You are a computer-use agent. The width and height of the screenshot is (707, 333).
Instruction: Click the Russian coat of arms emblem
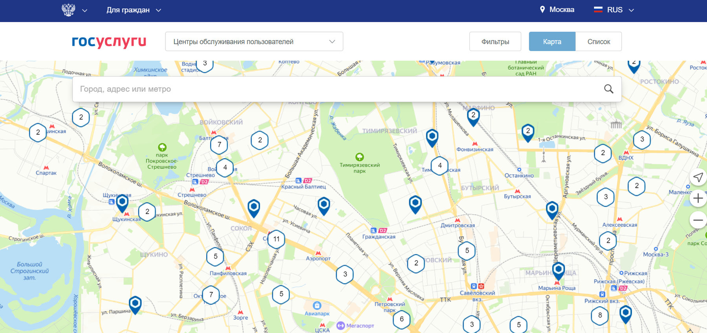[68, 10]
